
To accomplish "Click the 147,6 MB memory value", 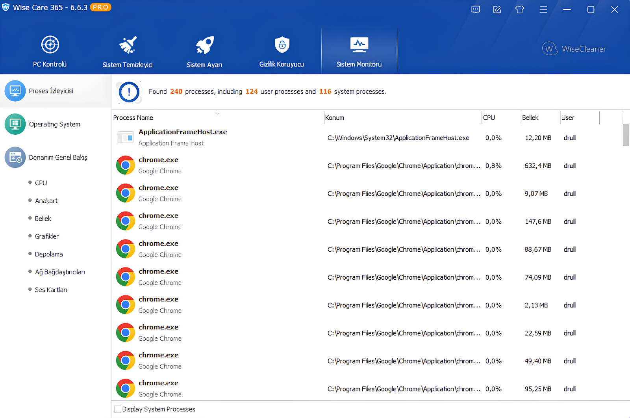I will 538,222.
